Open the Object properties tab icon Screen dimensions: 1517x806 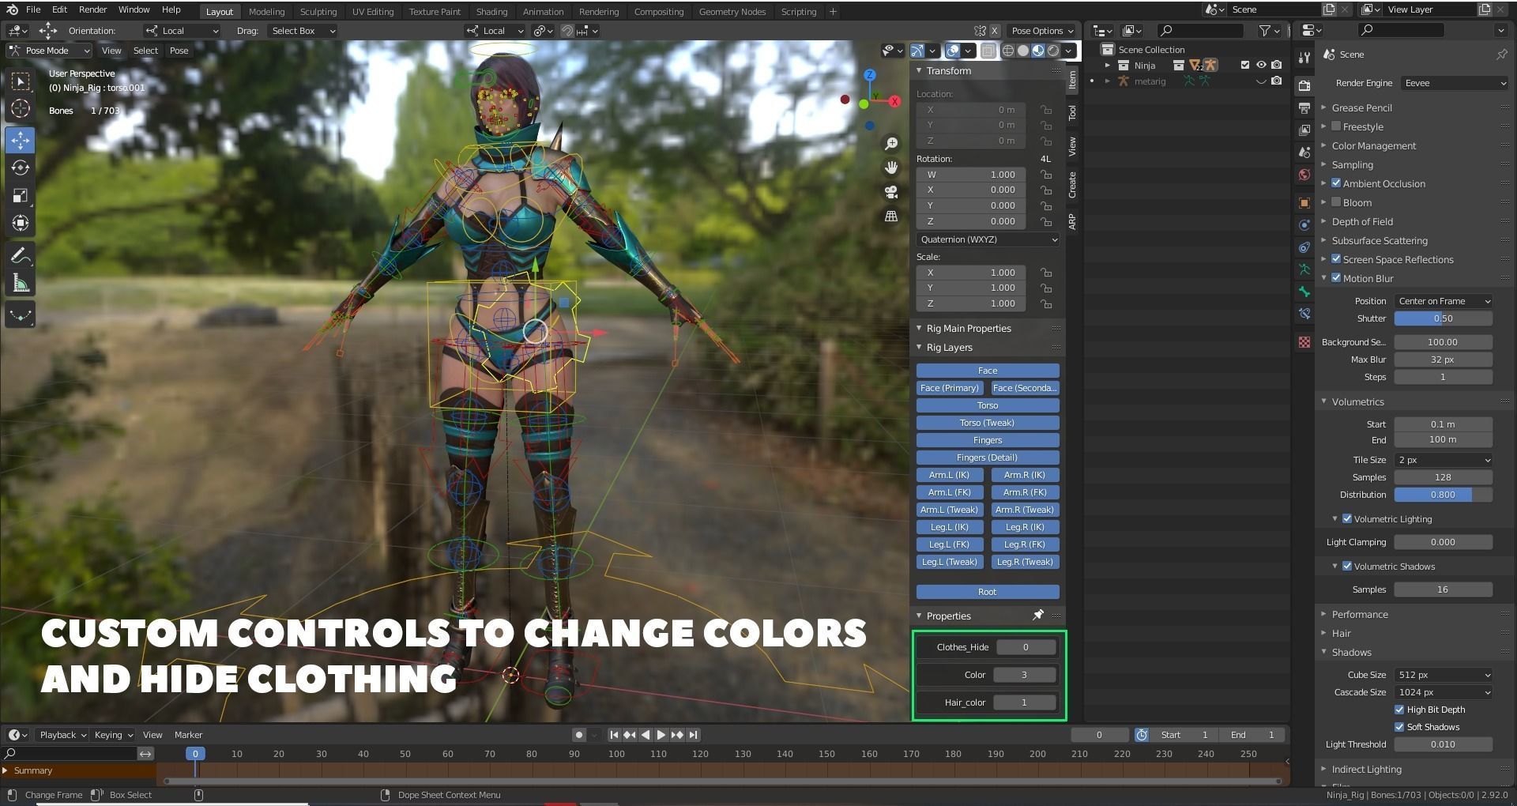coord(1304,203)
